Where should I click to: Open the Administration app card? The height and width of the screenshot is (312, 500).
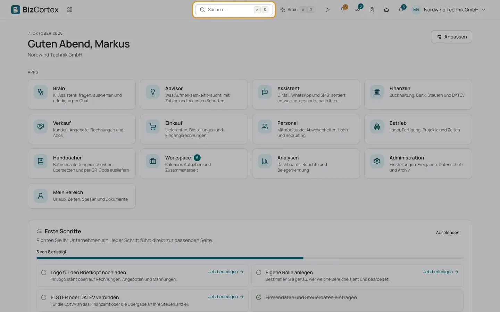pos(418,164)
